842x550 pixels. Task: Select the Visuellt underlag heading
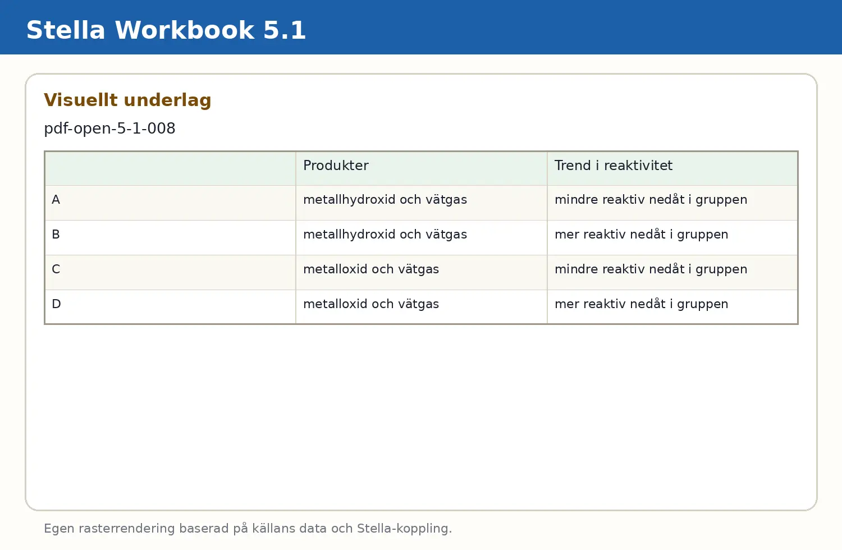tap(127, 100)
